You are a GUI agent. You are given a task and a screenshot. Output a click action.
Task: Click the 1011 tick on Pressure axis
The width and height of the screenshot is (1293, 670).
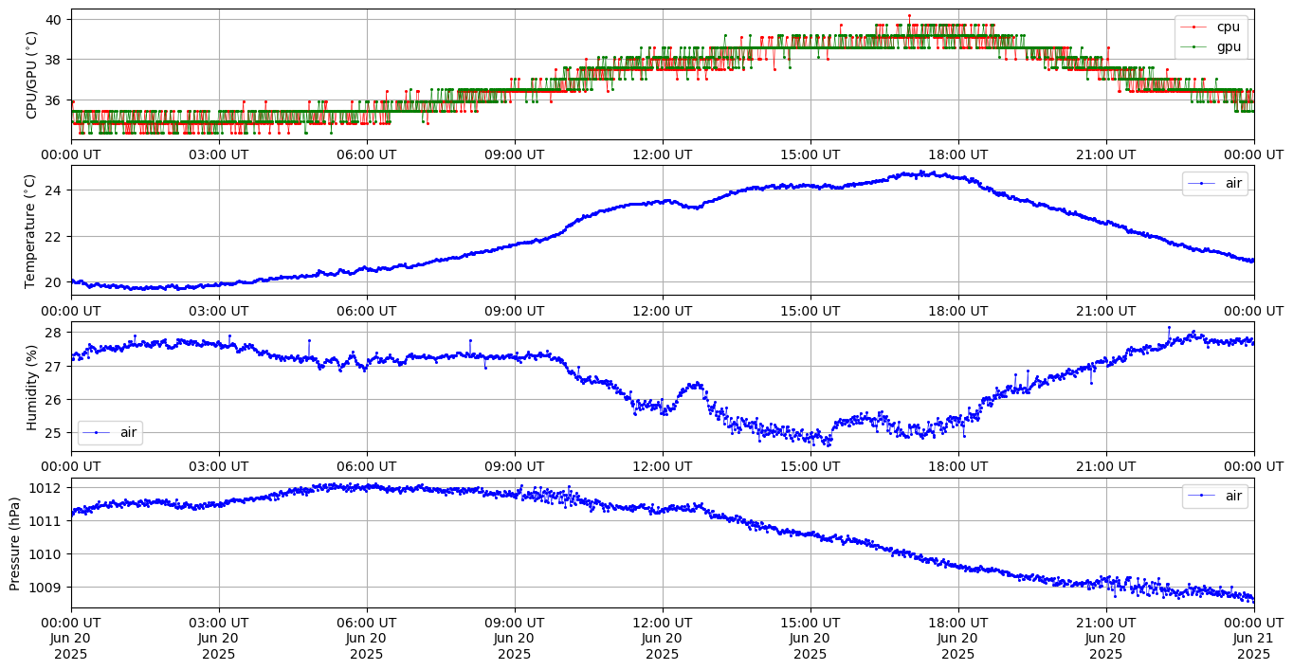point(46,520)
